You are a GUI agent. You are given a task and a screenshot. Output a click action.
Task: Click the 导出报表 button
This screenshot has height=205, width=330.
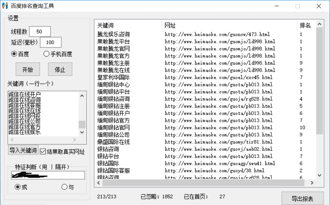[302, 199]
